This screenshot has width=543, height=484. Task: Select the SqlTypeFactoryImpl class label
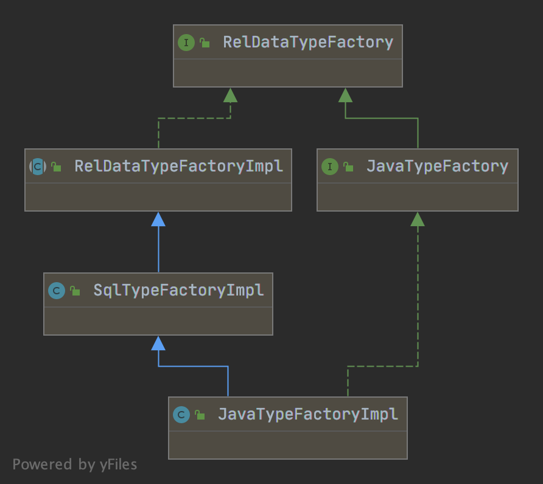click(x=179, y=290)
